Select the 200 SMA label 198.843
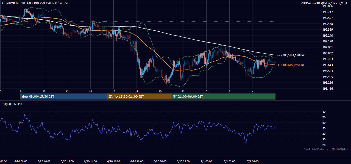This screenshot has width=351, height=164. tap(291, 55)
